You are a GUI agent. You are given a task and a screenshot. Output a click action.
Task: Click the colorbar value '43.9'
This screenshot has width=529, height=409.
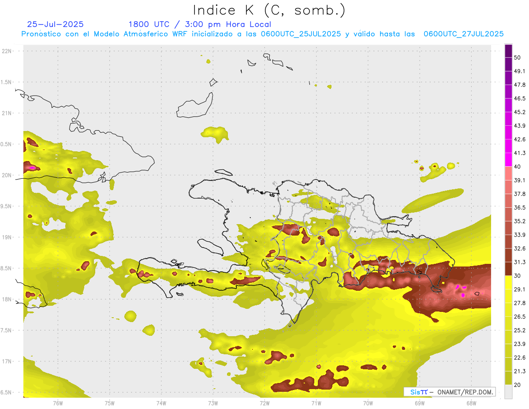520,126
